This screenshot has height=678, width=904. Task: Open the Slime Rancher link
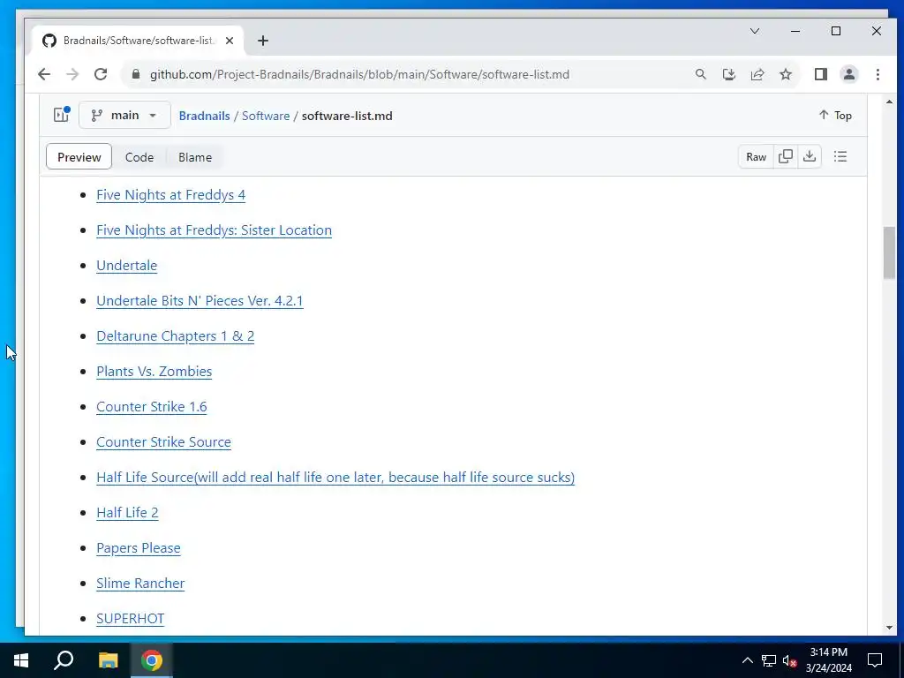pos(140,583)
